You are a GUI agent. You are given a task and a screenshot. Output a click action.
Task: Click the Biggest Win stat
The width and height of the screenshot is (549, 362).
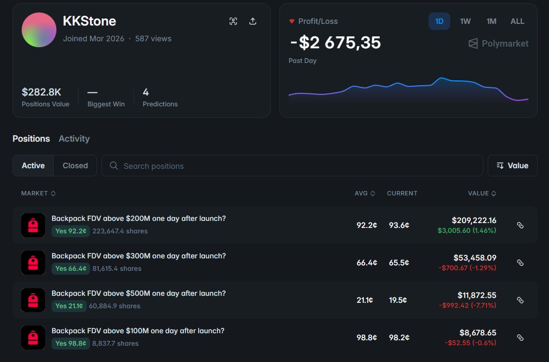click(x=106, y=97)
